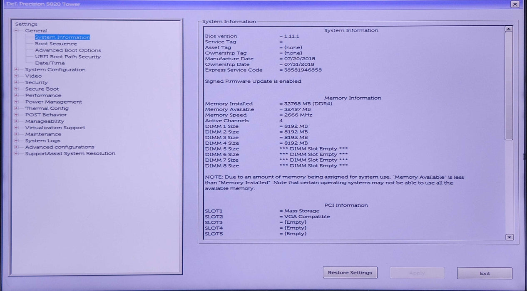This screenshot has height=291, width=527.
Task: Click the Restore Settings button
Action: 350,273
